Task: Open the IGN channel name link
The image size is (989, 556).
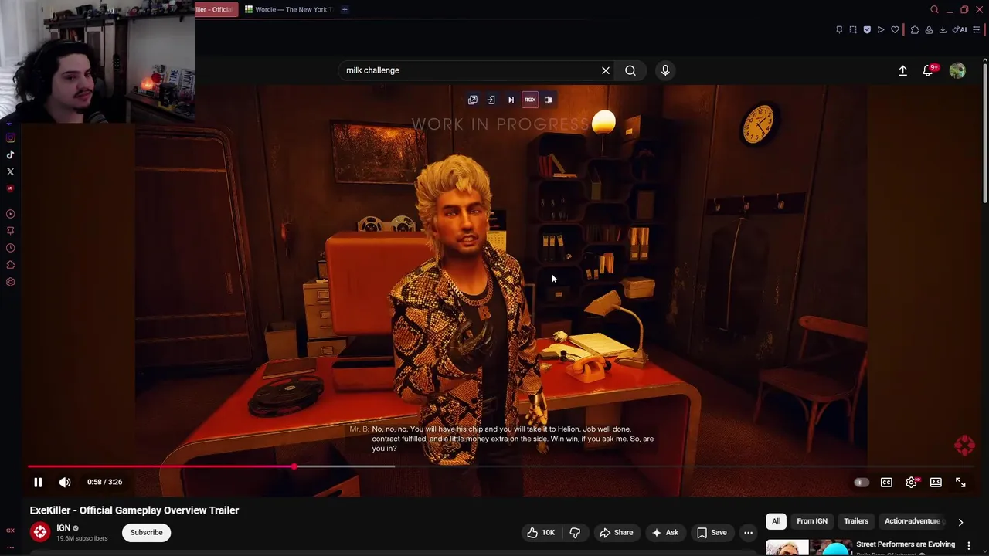Action: pyautogui.click(x=63, y=528)
